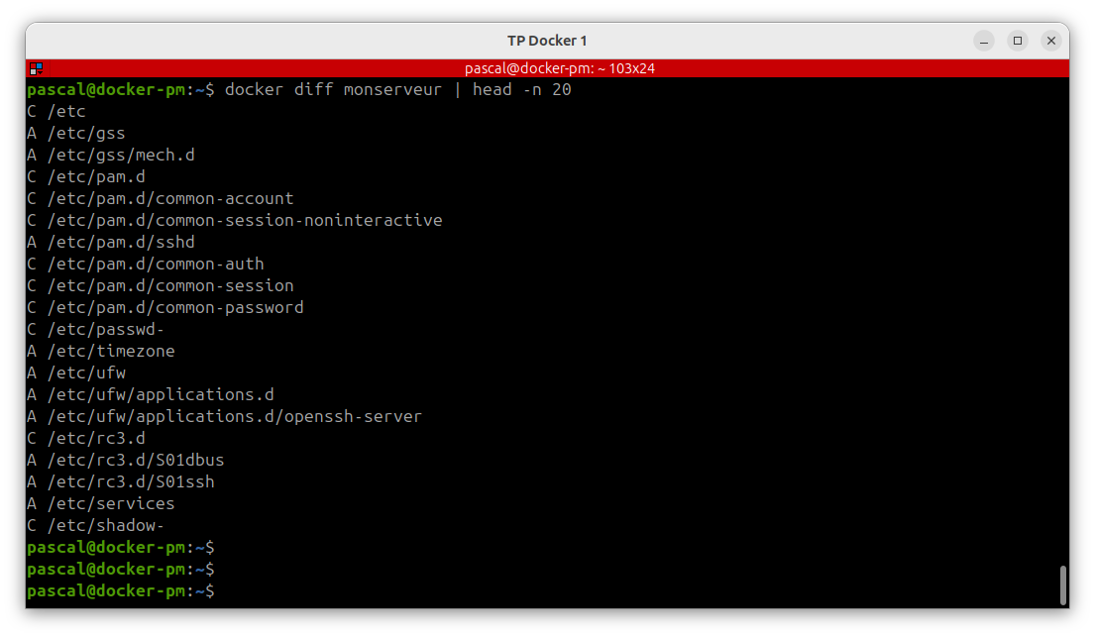Click the TP Docker 1 window title
This screenshot has width=1095, height=637.
click(547, 41)
